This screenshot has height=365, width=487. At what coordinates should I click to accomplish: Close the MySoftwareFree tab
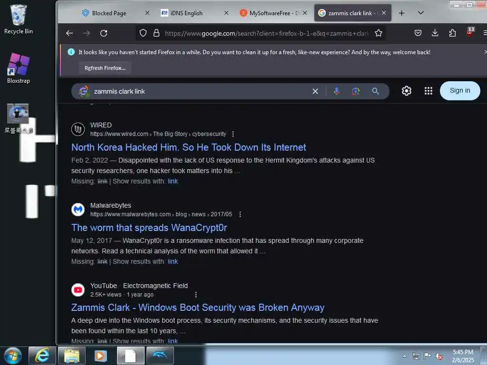point(305,13)
